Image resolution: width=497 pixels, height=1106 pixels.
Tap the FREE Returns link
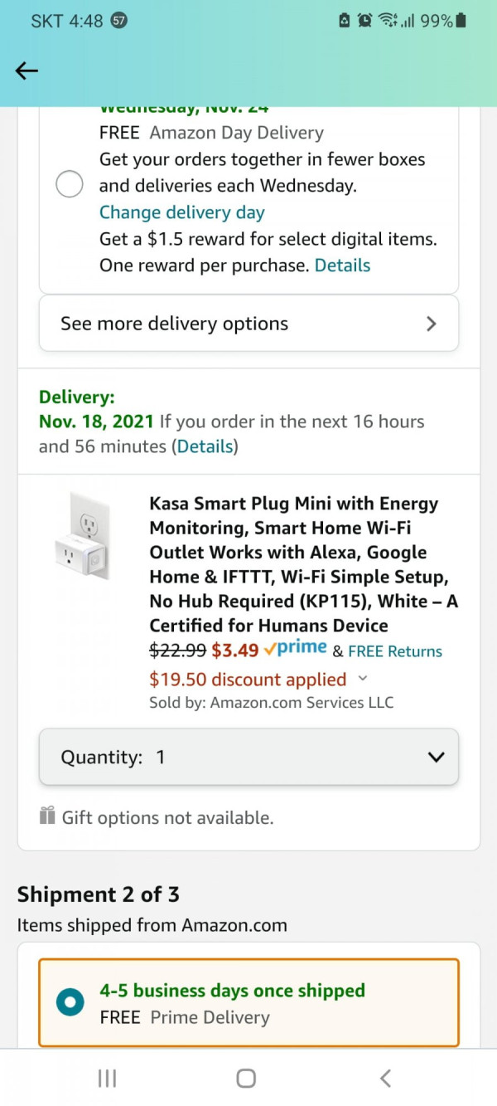point(395,651)
